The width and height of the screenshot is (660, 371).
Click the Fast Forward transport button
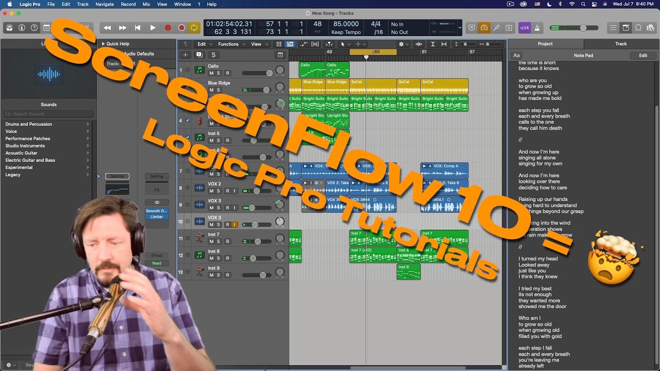pyautogui.click(x=123, y=28)
